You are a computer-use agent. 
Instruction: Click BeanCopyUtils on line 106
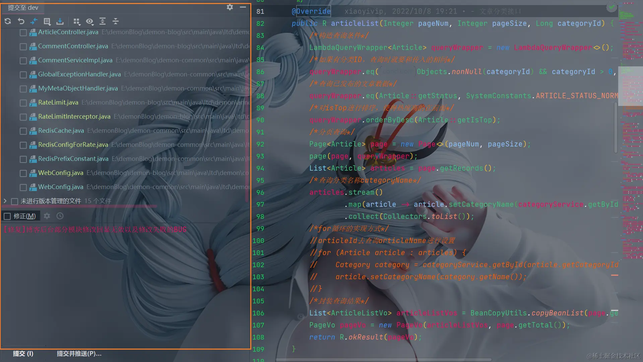498,313
